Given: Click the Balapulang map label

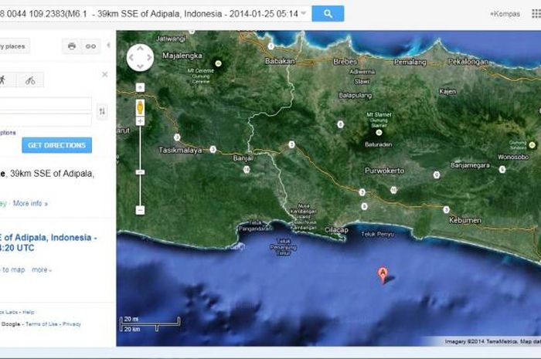Looking at the screenshot, I should (x=355, y=96).
